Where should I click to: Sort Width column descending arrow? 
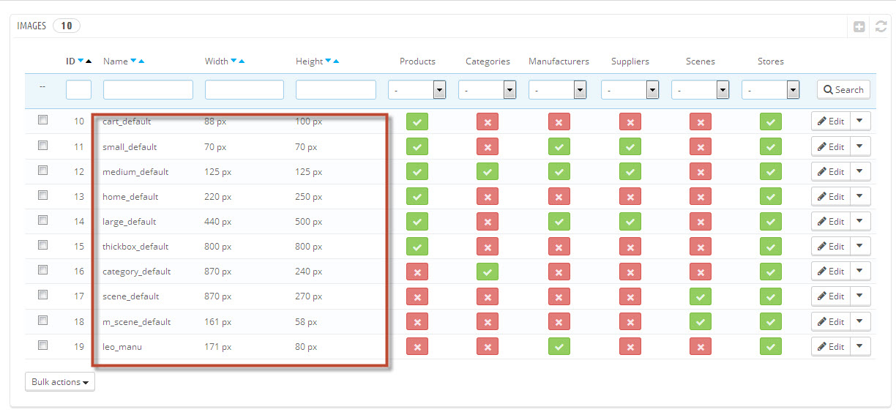[x=234, y=61]
